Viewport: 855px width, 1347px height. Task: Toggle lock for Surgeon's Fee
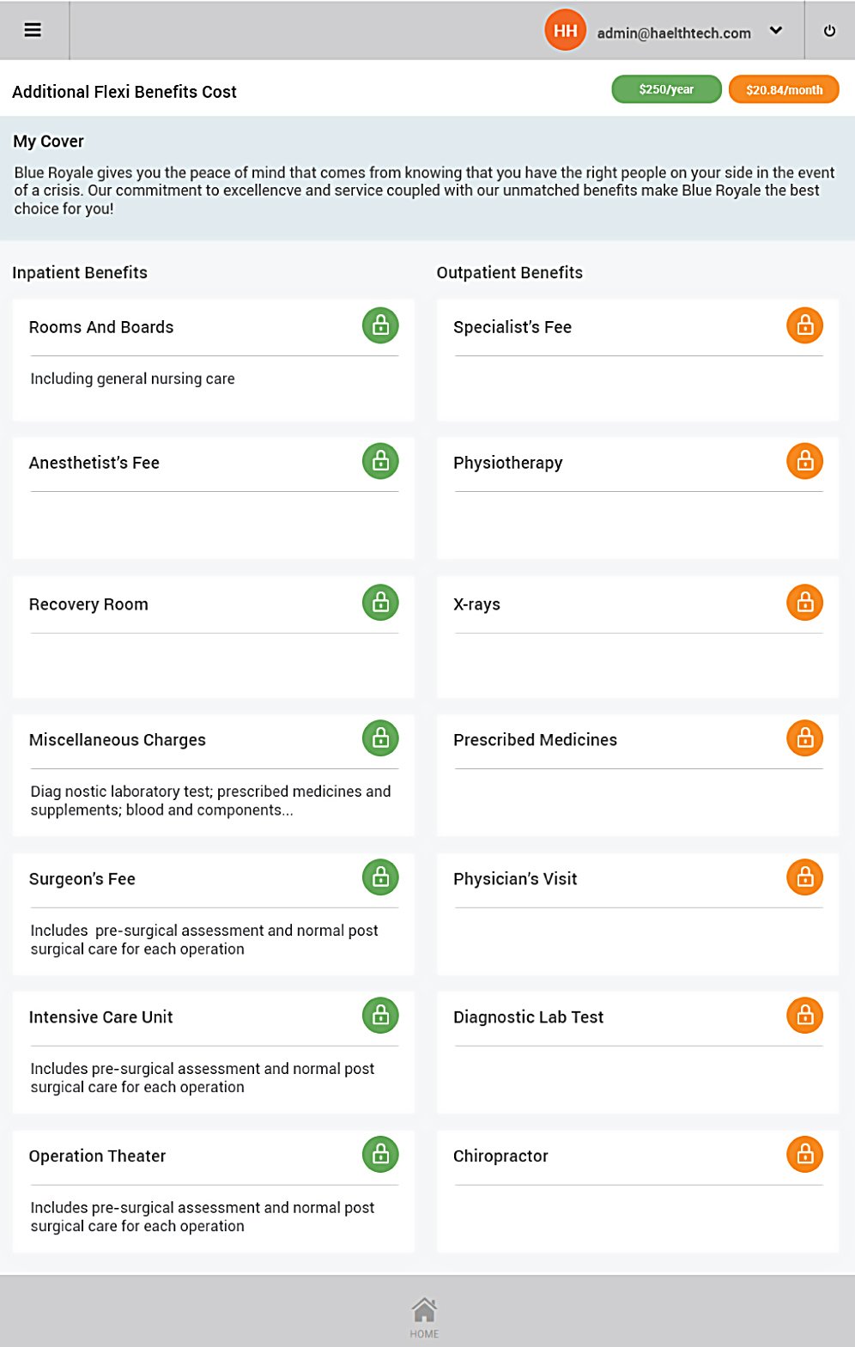tap(380, 877)
